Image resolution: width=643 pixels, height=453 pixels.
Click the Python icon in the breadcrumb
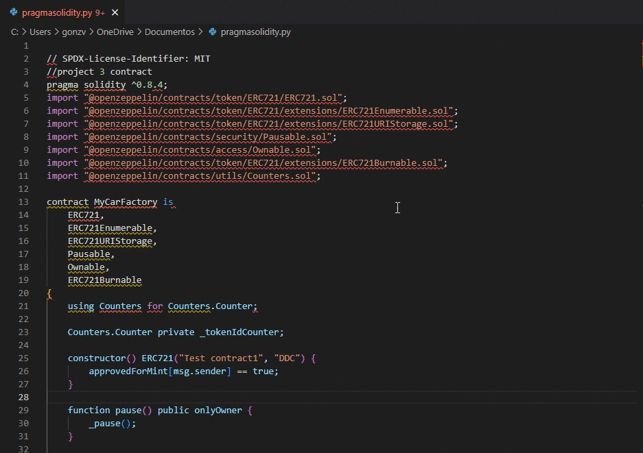(x=213, y=32)
